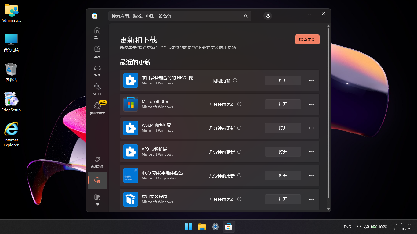Click 打开 for Microsoft Store
The height and width of the screenshot is (234, 417).
[x=283, y=104]
